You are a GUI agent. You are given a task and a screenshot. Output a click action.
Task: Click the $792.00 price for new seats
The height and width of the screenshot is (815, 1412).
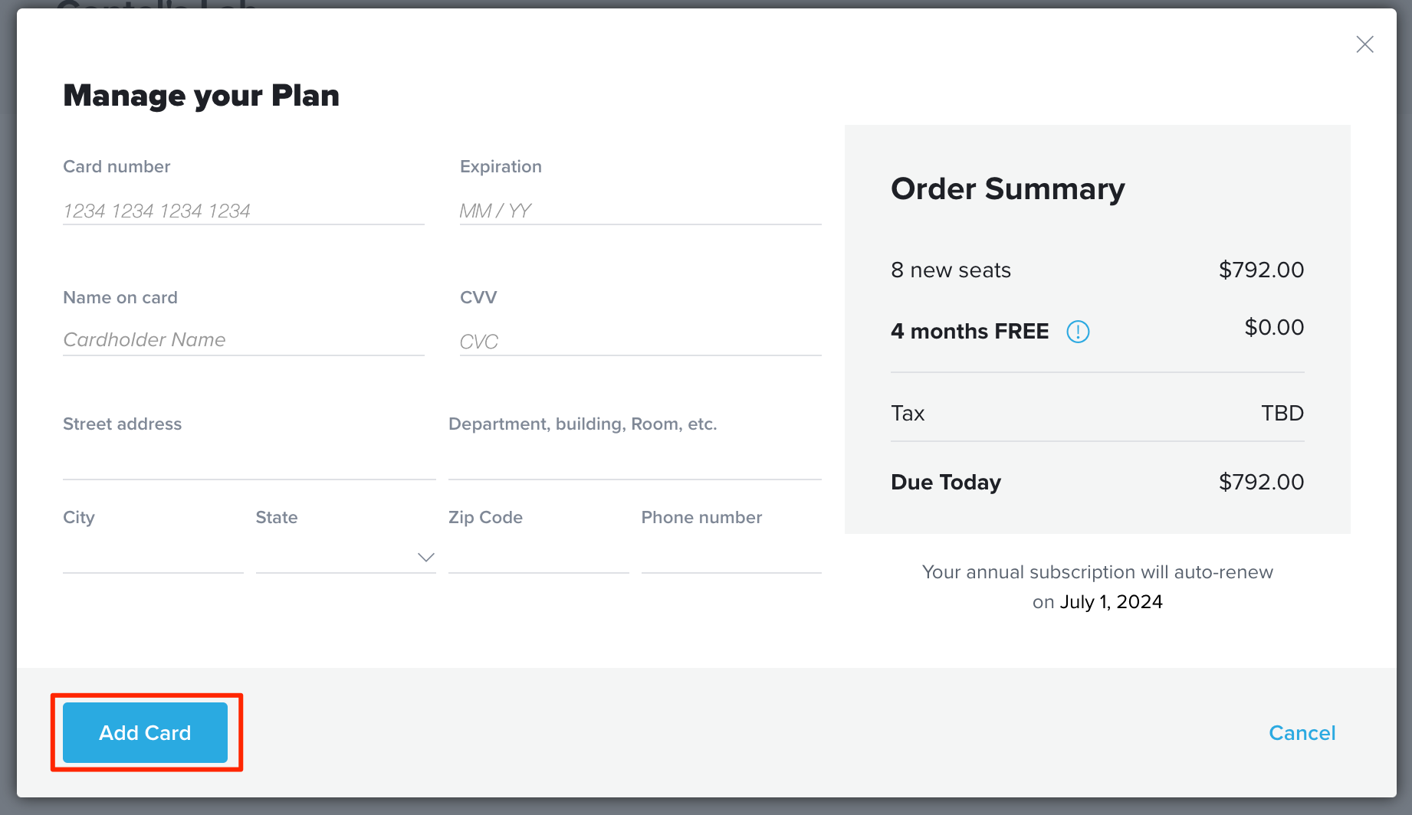[x=1261, y=270]
